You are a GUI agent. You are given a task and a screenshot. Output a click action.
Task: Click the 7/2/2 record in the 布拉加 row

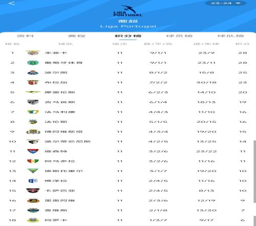click(158, 82)
